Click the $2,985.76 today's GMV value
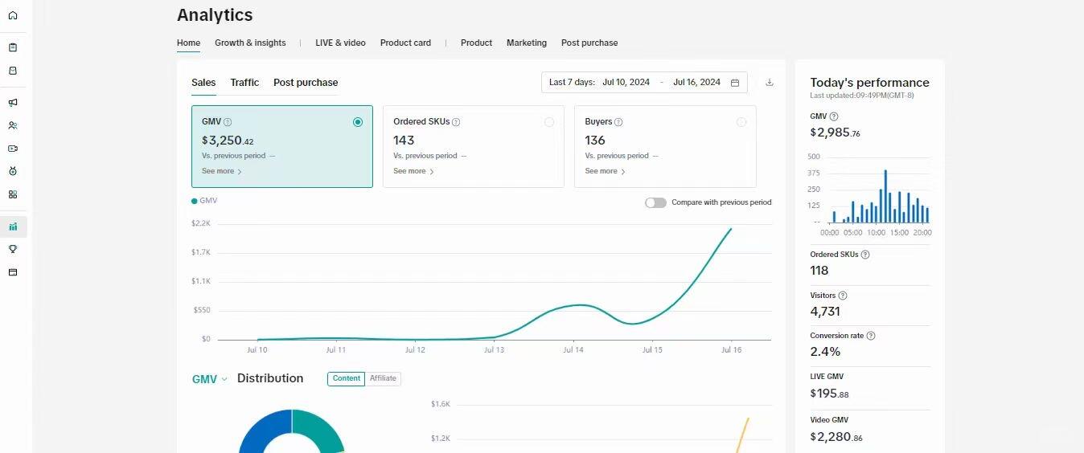The height and width of the screenshot is (453, 1084). click(x=835, y=133)
